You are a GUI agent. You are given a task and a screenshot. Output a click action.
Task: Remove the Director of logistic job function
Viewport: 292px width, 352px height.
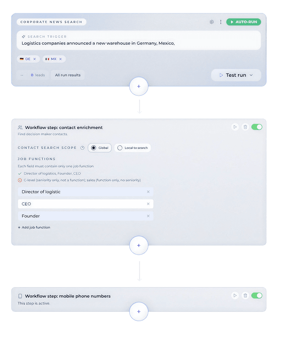click(x=148, y=192)
